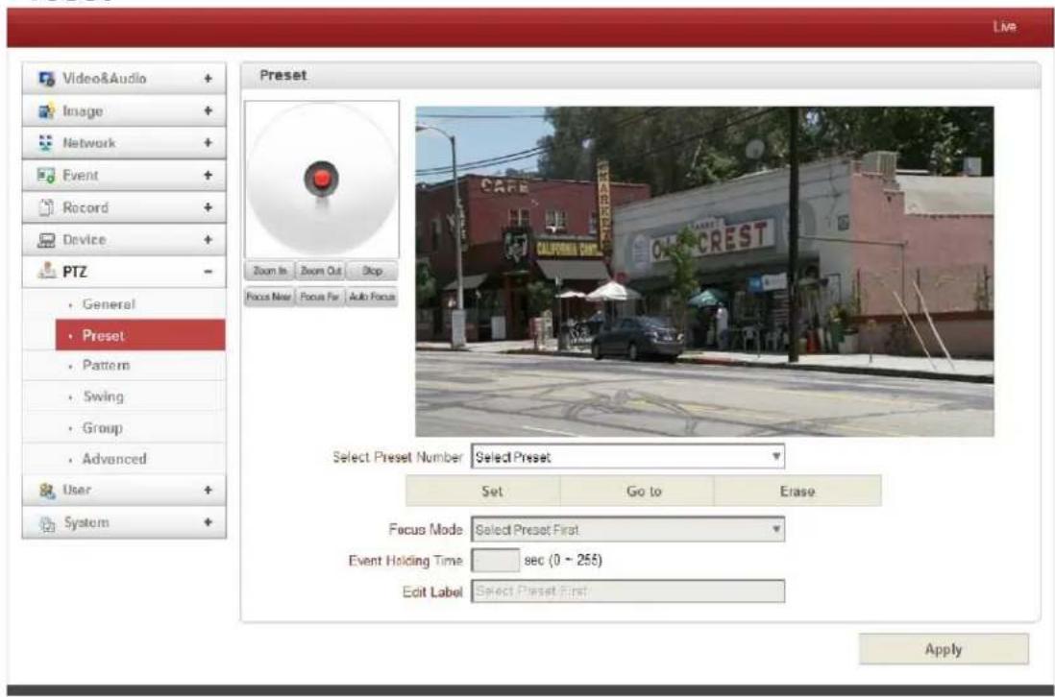Click the Auto Focus button
The height and width of the screenshot is (697, 1055).
[372, 297]
